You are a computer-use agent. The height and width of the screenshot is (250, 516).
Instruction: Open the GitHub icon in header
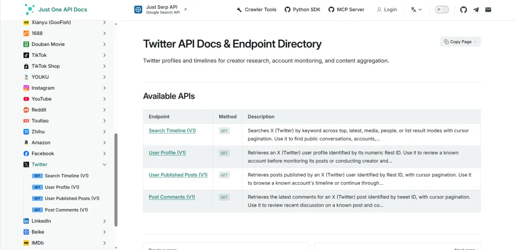click(x=463, y=10)
